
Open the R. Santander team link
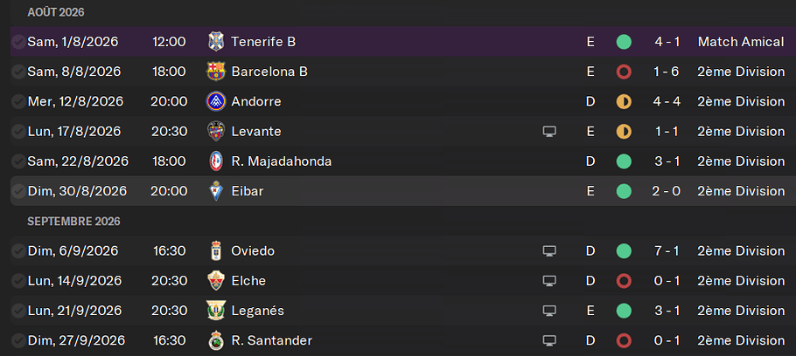click(x=271, y=340)
